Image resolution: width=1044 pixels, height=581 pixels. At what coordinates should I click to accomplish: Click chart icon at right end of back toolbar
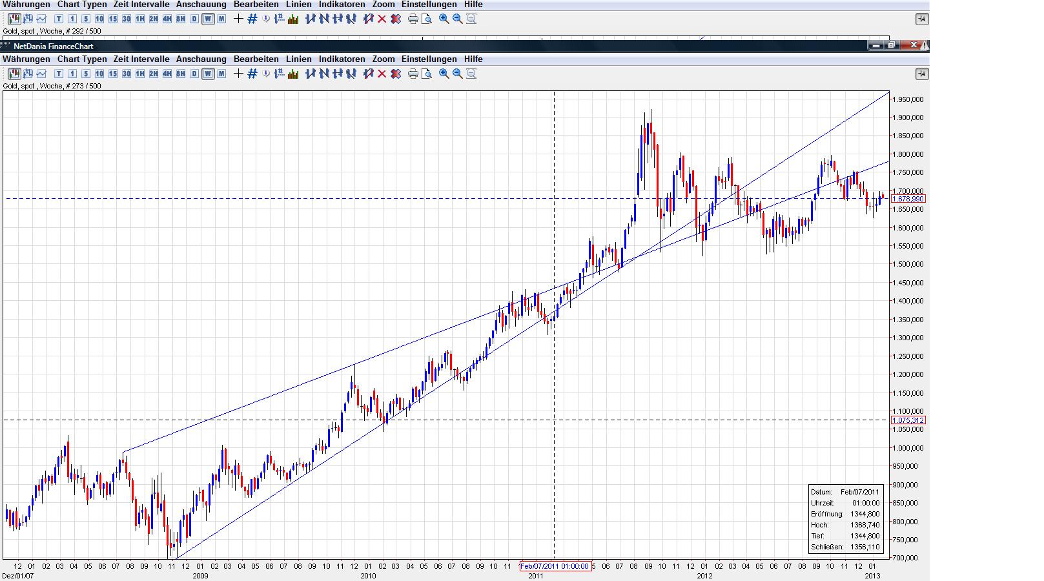pos(922,19)
